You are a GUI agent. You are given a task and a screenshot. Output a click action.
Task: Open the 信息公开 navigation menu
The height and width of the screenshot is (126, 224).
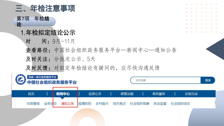[95, 94]
